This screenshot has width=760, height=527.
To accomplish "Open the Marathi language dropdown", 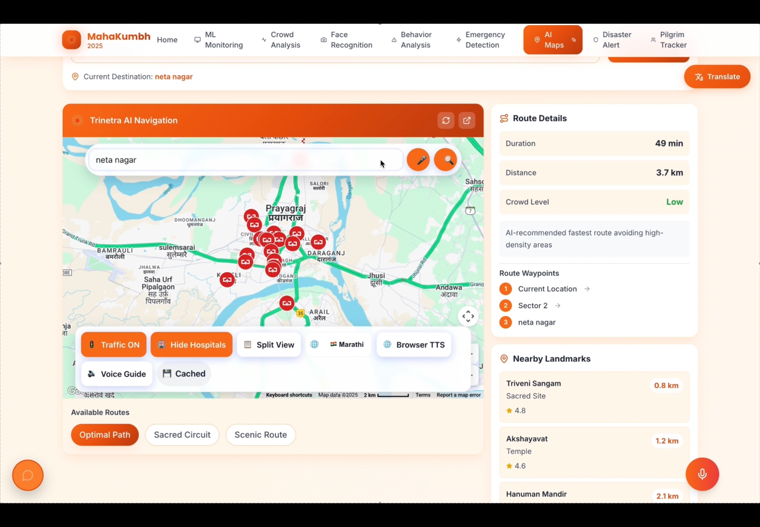I will pyautogui.click(x=339, y=344).
